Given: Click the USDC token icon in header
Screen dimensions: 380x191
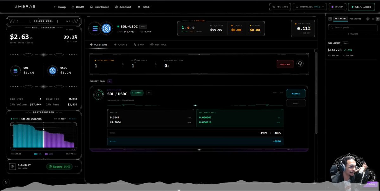Looking at the screenshot, I should 106,29.
